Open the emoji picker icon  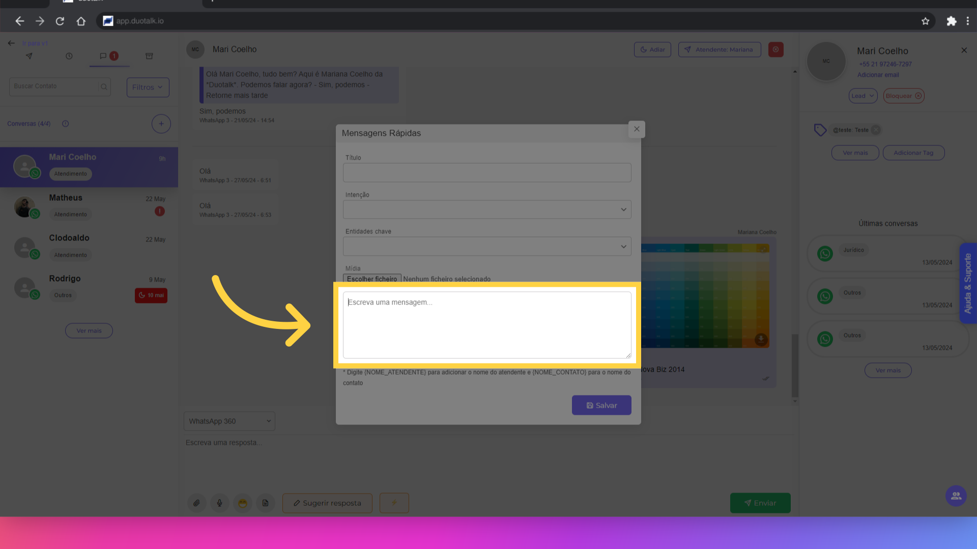click(243, 503)
